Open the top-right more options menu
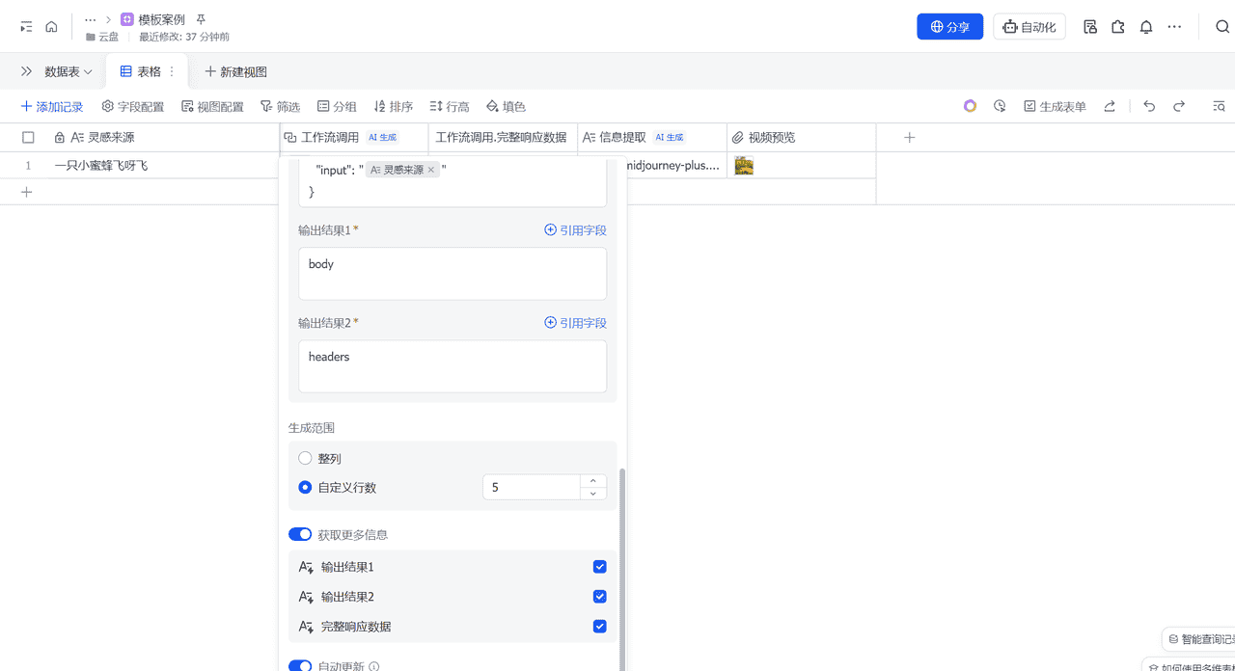Viewport: 1235px width, 671px height. (x=1174, y=26)
